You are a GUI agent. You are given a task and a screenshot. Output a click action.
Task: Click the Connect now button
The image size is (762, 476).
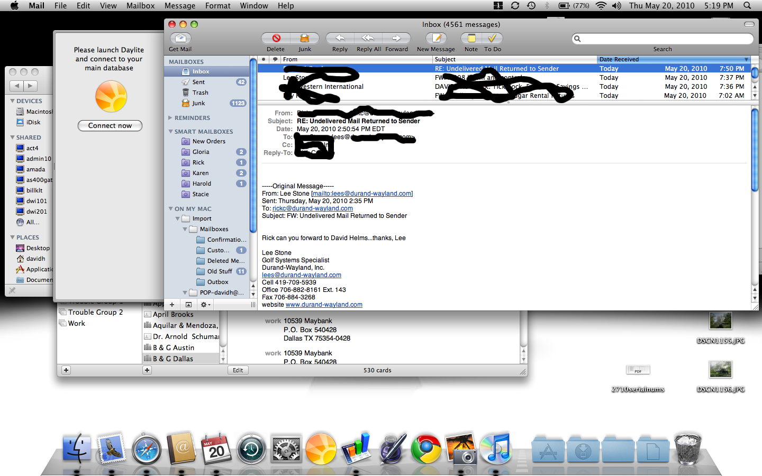click(110, 126)
